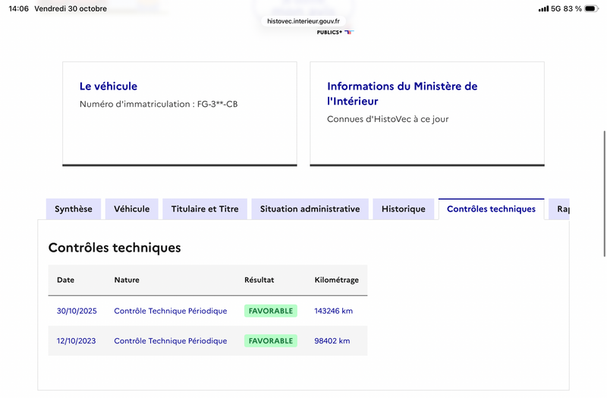The height and width of the screenshot is (398, 607).
Task: Tap the Services Publics+ logo
Action: [335, 33]
